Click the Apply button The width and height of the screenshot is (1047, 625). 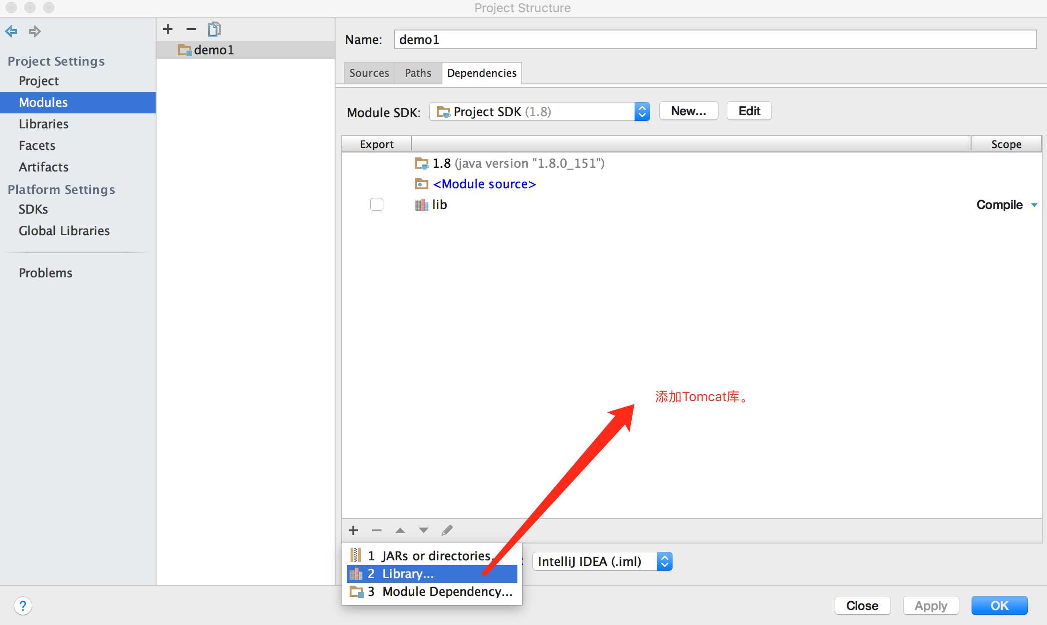[x=931, y=606]
